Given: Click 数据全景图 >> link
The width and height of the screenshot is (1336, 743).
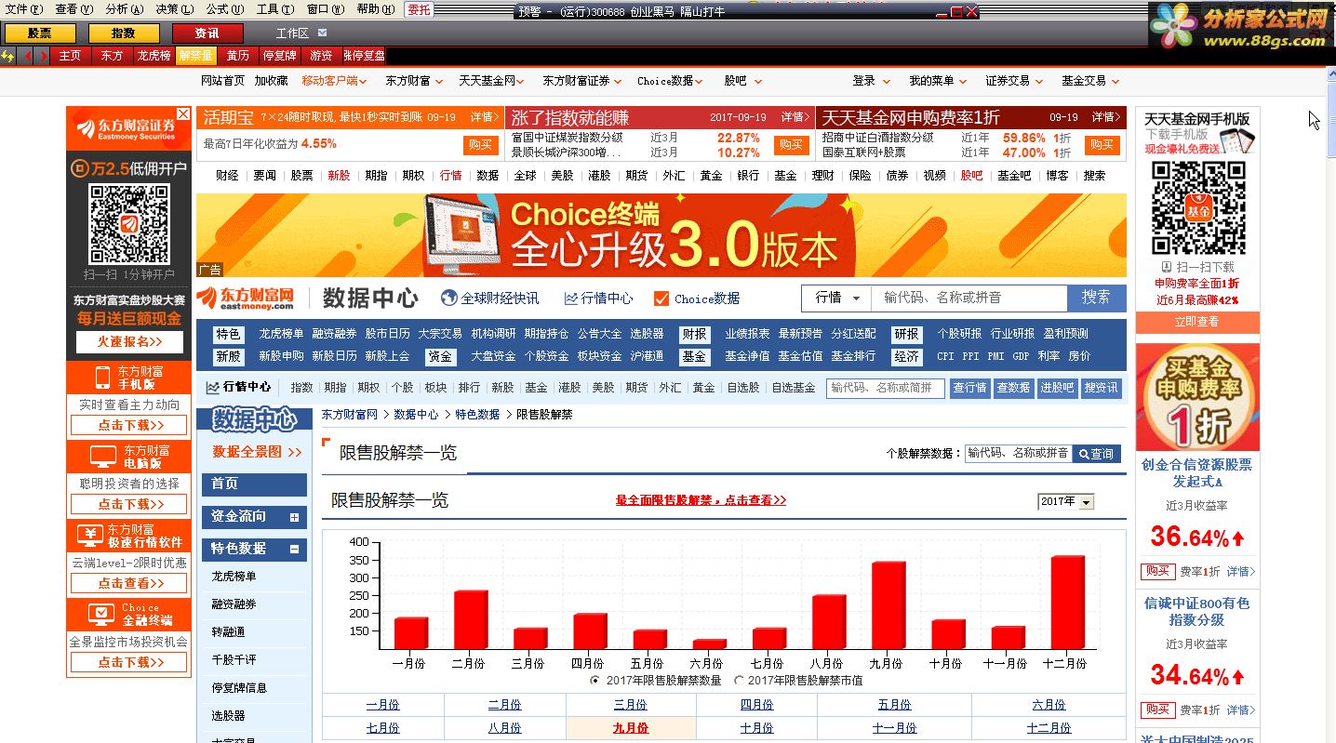Looking at the screenshot, I should click(257, 452).
